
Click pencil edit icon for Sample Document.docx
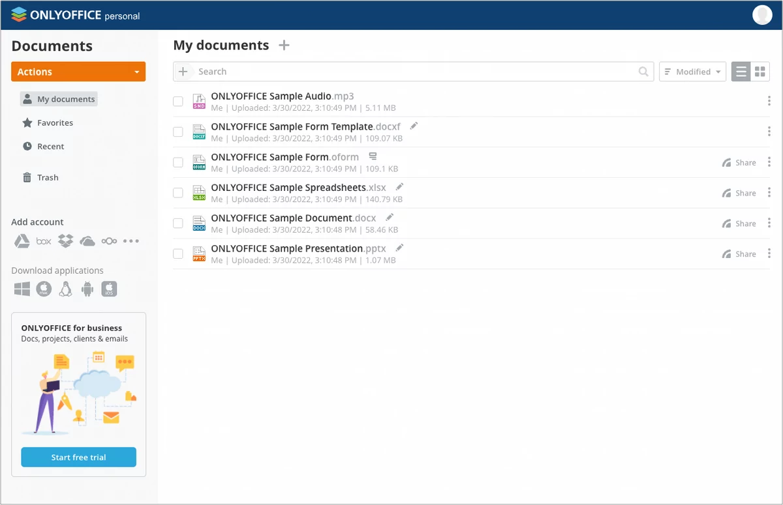click(390, 217)
